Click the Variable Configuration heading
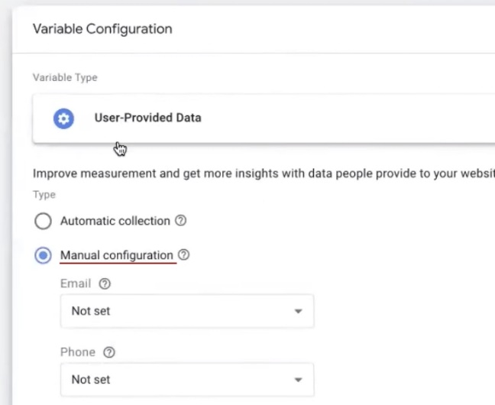 tap(102, 29)
